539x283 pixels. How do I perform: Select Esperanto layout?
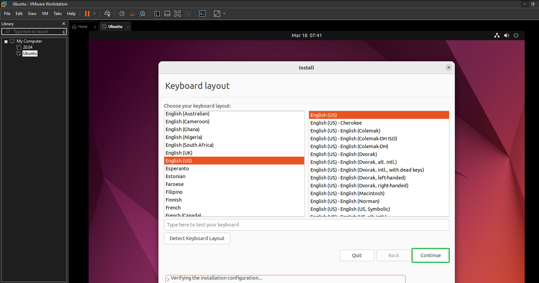click(x=234, y=169)
